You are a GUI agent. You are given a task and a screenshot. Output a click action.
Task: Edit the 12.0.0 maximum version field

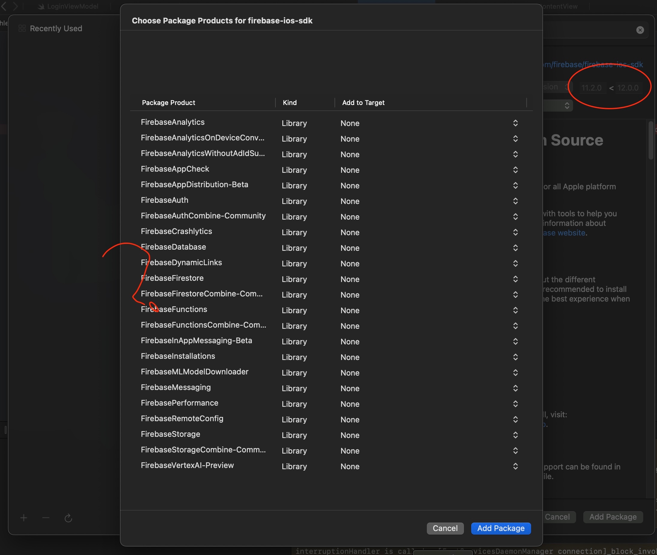pos(629,88)
